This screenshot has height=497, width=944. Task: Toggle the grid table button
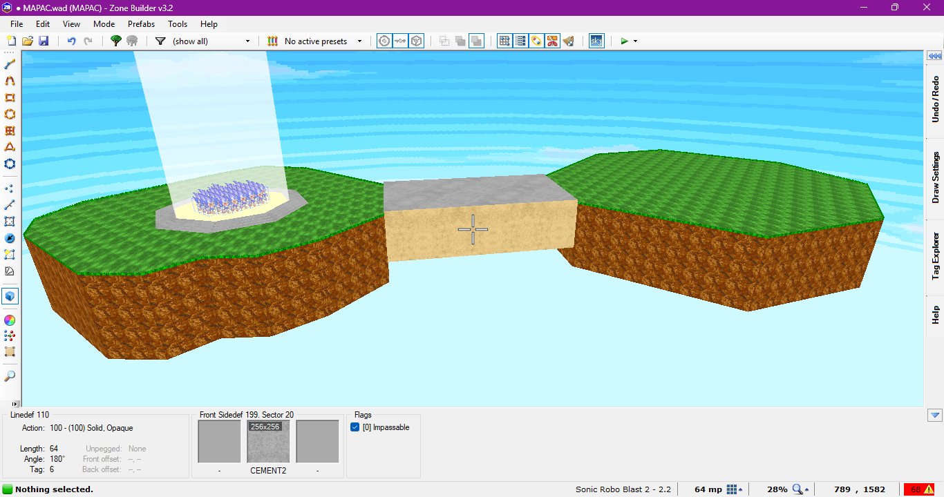(504, 41)
